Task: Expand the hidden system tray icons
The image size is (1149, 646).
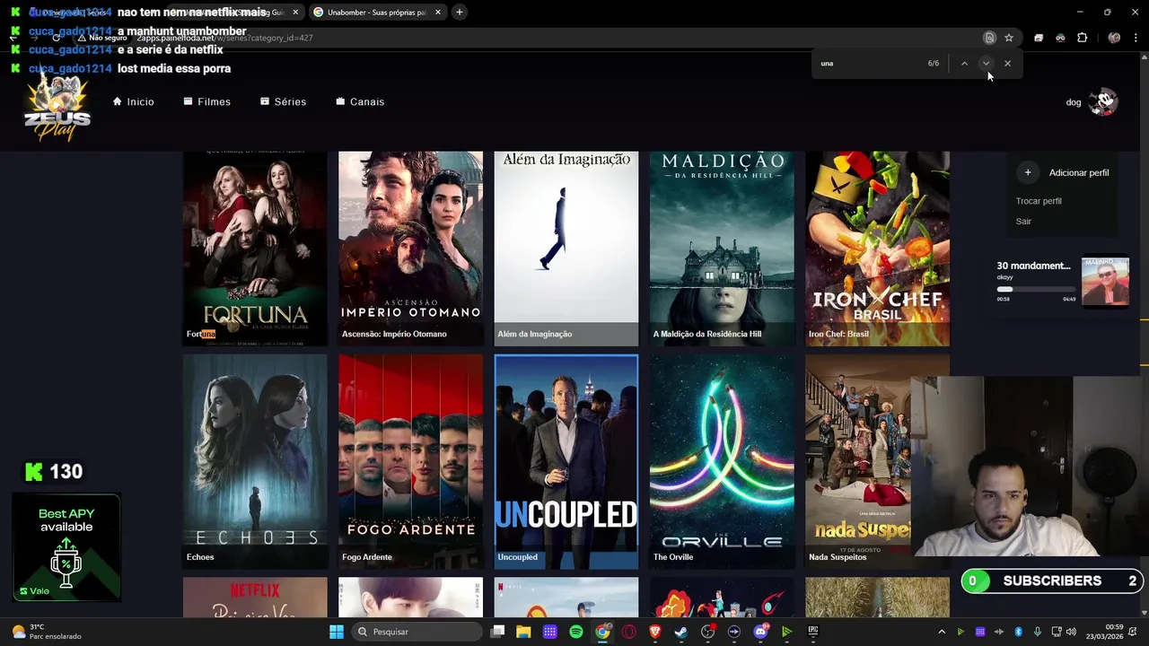Action: (x=942, y=632)
